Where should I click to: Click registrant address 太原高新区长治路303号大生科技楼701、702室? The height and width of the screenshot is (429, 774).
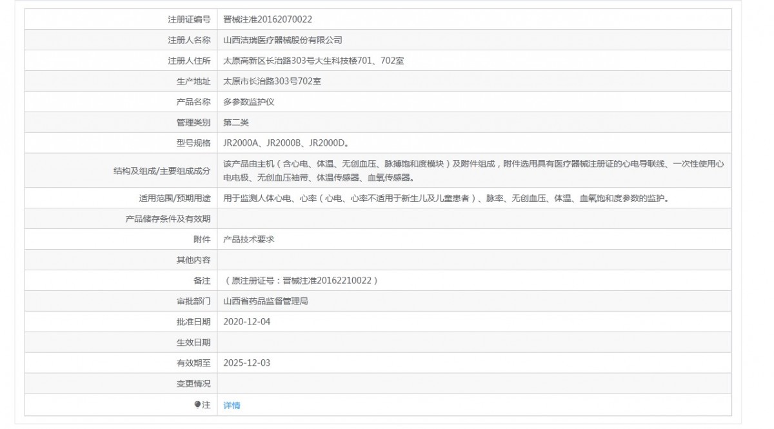click(x=313, y=61)
